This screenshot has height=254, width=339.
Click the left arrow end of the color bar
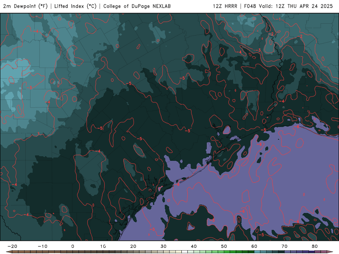(9, 252)
